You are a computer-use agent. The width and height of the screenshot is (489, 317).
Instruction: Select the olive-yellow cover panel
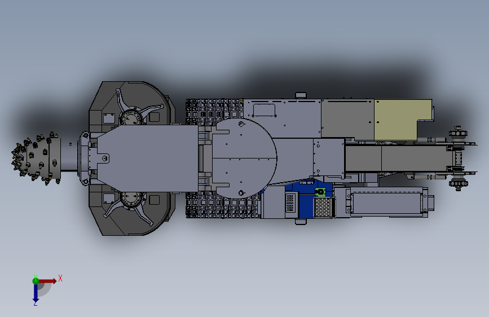(403, 120)
